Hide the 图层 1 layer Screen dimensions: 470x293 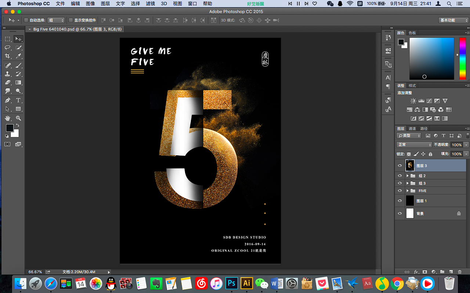click(400, 201)
